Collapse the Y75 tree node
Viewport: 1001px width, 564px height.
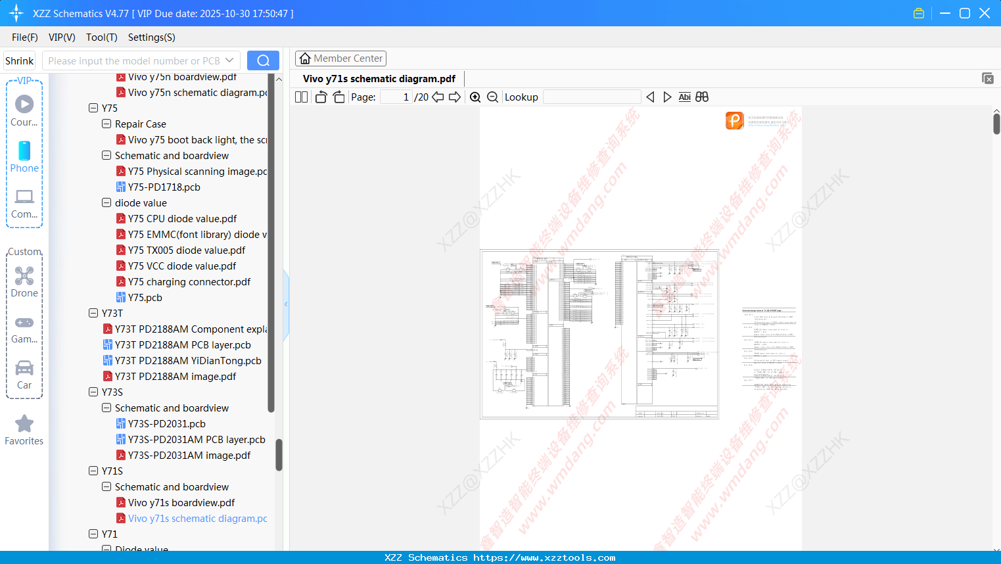tap(93, 108)
